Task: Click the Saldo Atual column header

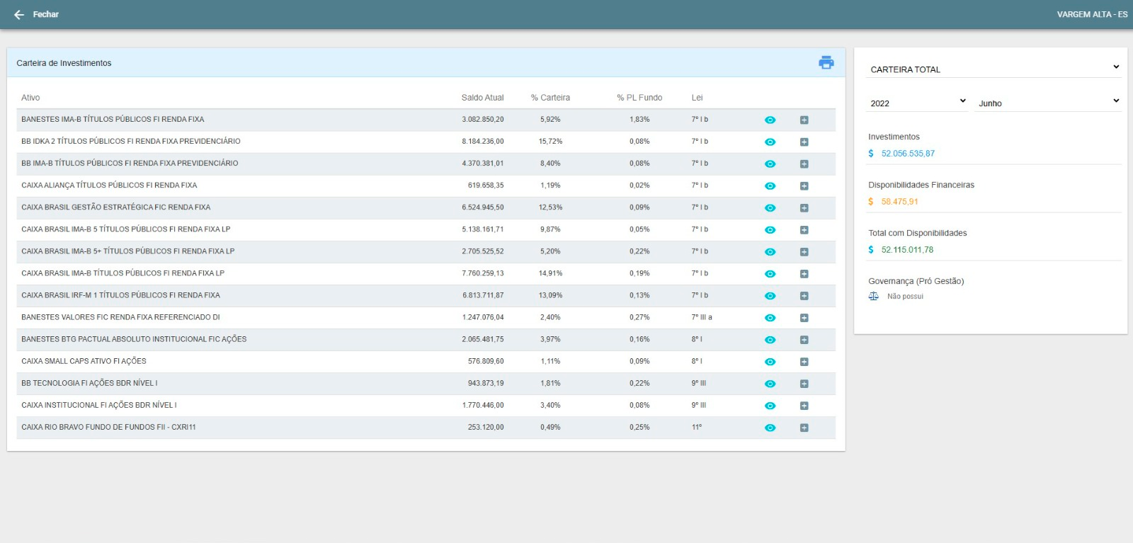Action: pos(482,98)
